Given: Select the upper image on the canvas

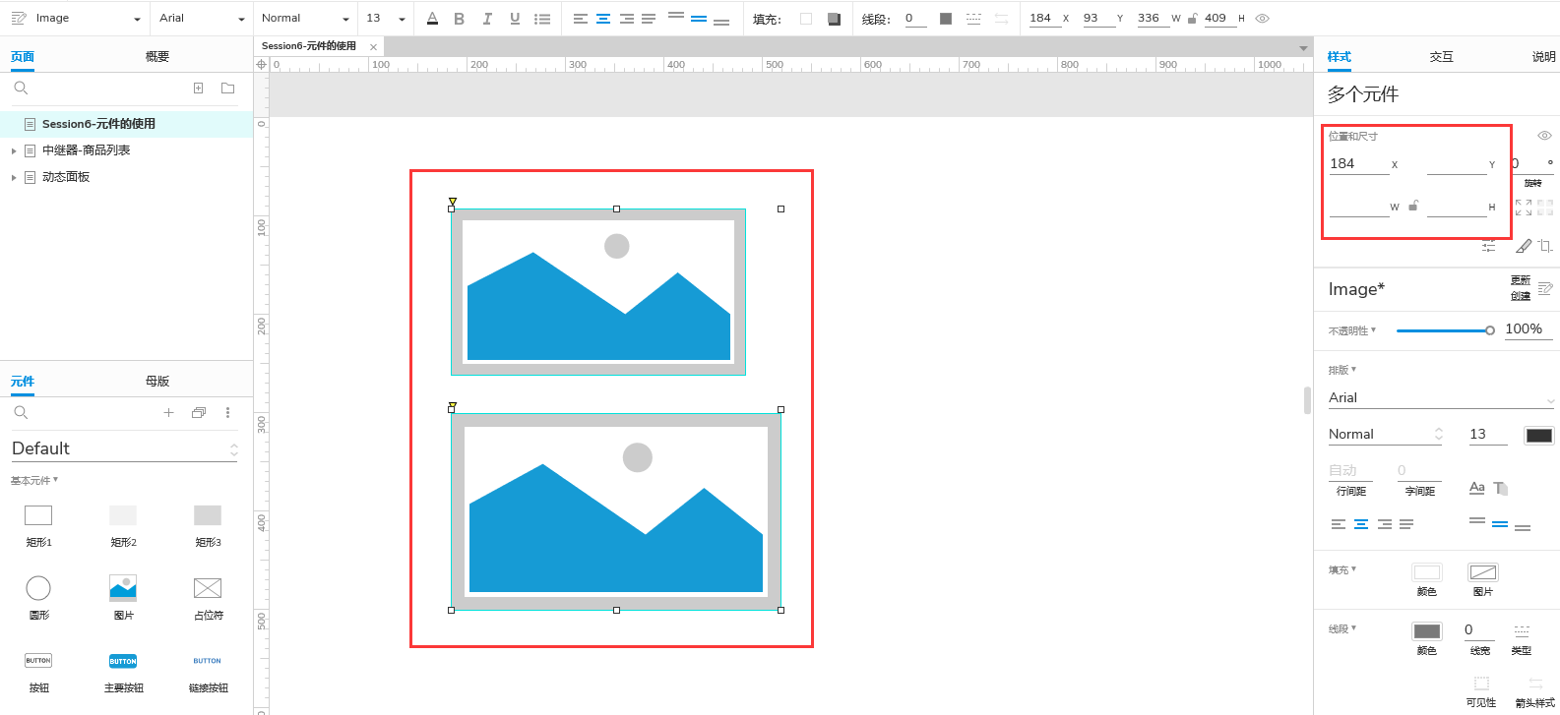Looking at the screenshot, I should click(x=598, y=292).
